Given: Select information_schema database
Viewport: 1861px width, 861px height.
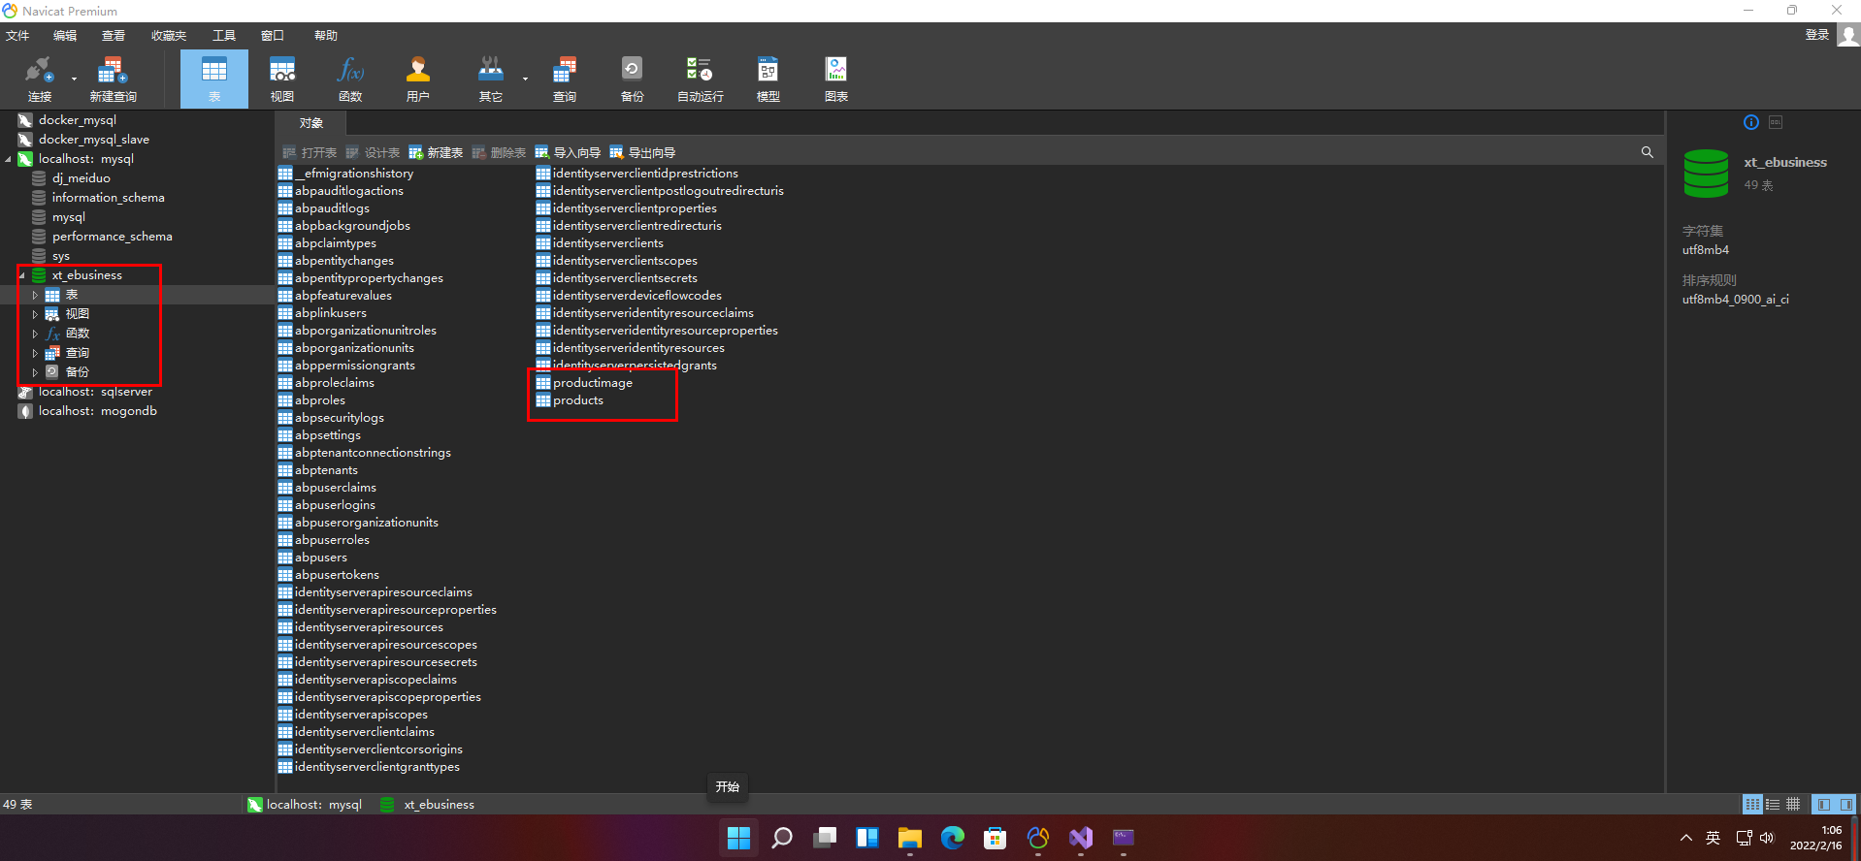Looking at the screenshot, I should tap(108, 198).
